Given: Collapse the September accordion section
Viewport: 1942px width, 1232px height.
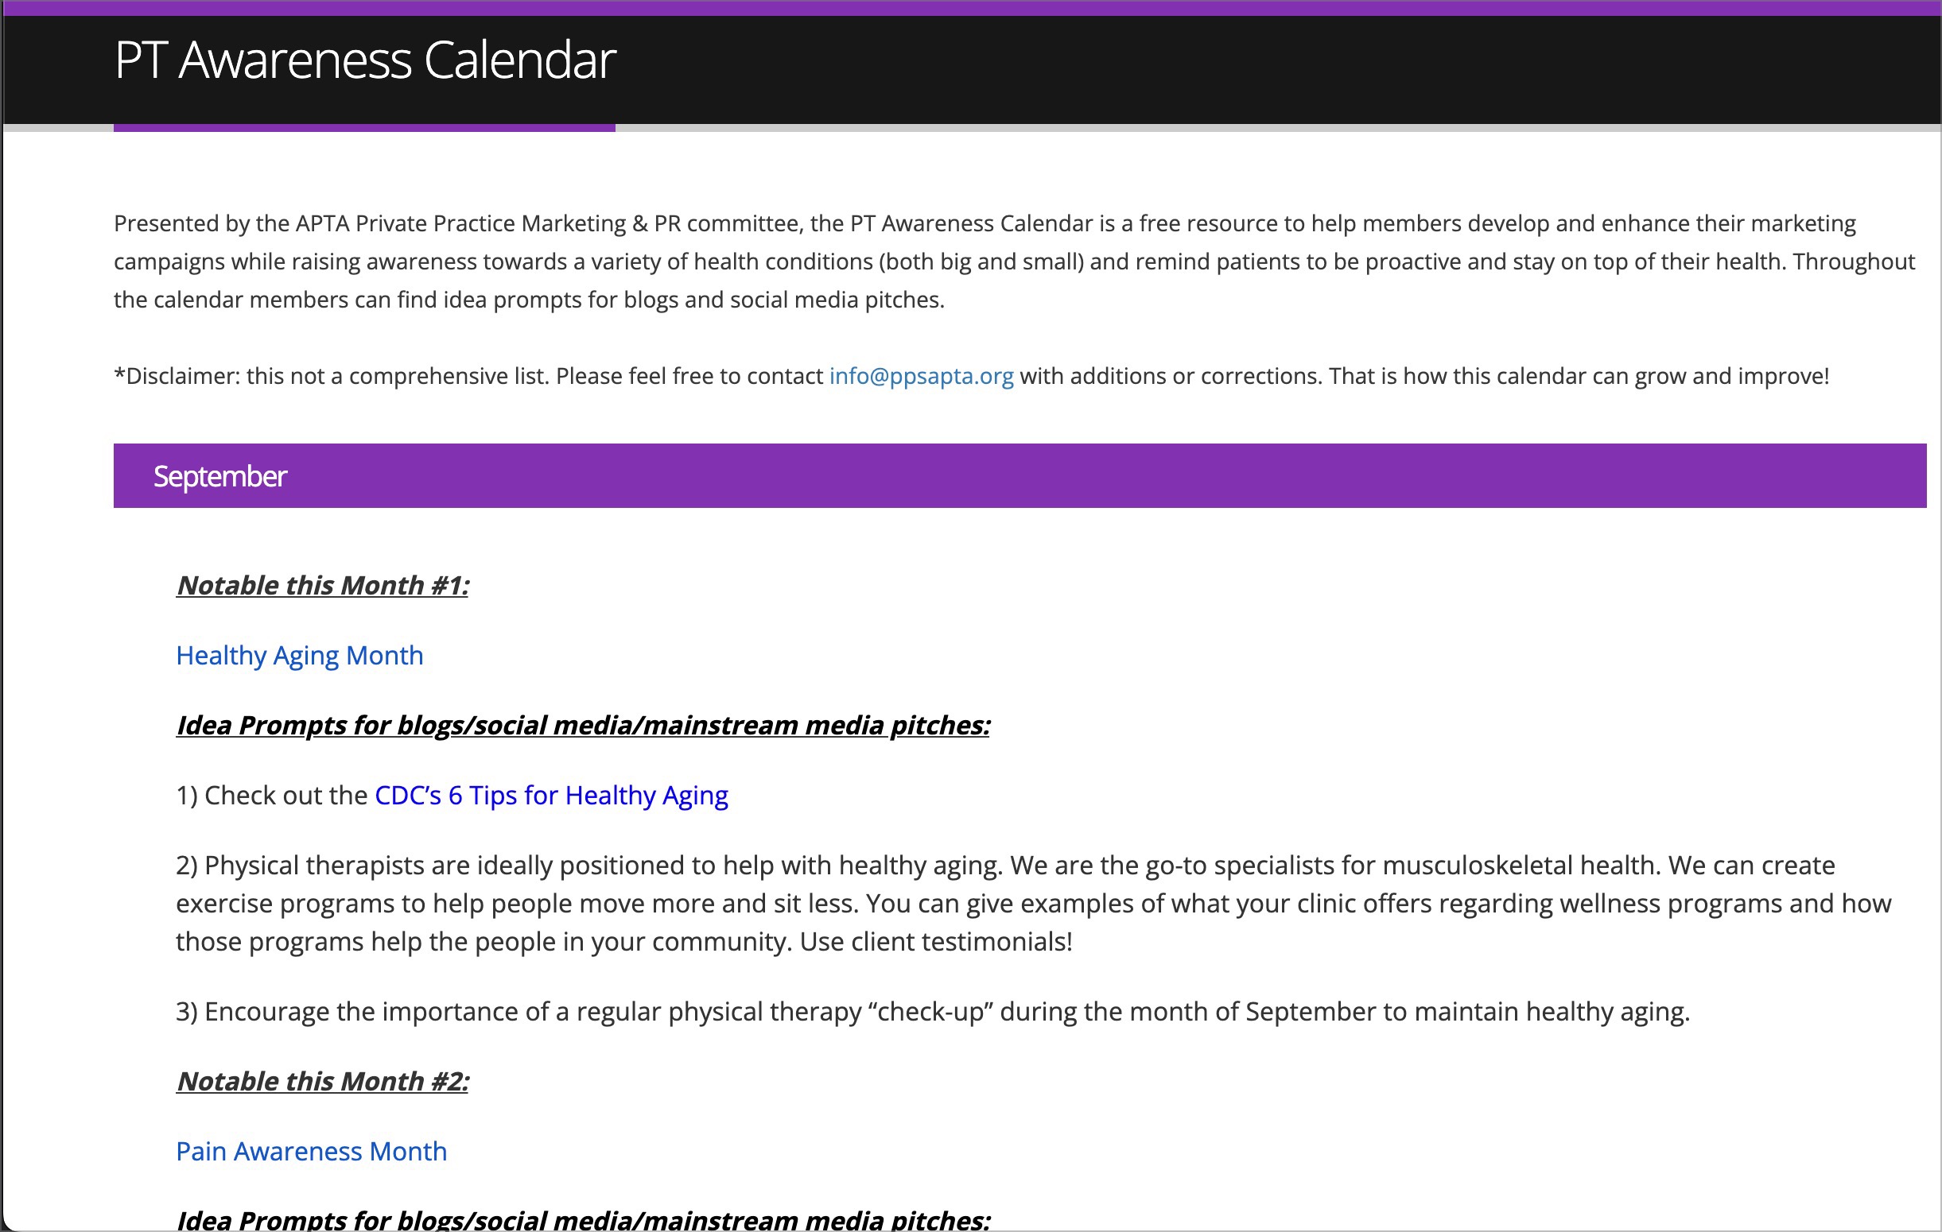Looking at the screenshot, I should tap(219, 475).
